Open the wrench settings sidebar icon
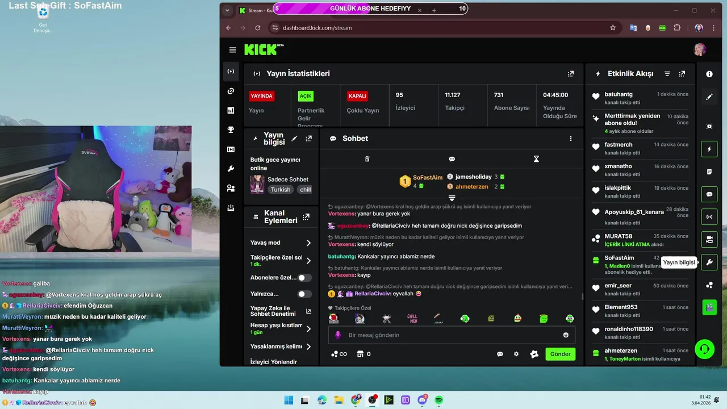 click(x=231, y=169)
